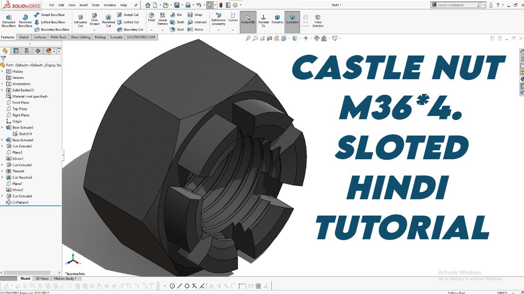The width and height of the screenshot is (524, 294).
Task: Click the Draft feature
Action: [x=177, y=22]
